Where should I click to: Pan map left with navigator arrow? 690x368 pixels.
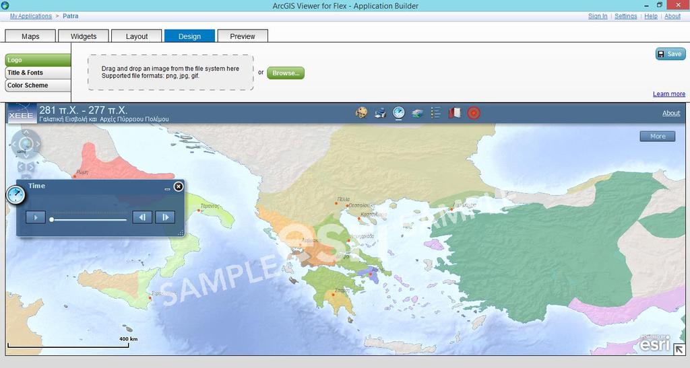point(14,143)
